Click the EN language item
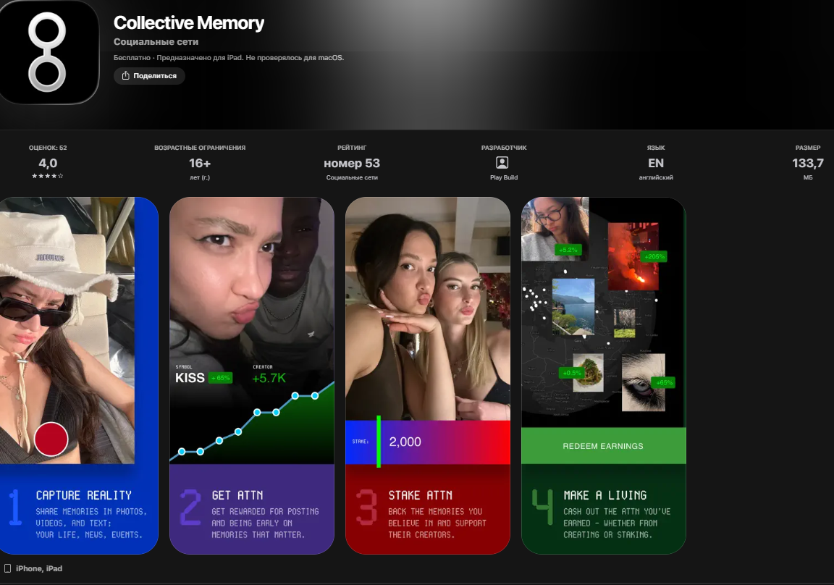This screenshot has height=585, width=834. (x=656, y=162)
